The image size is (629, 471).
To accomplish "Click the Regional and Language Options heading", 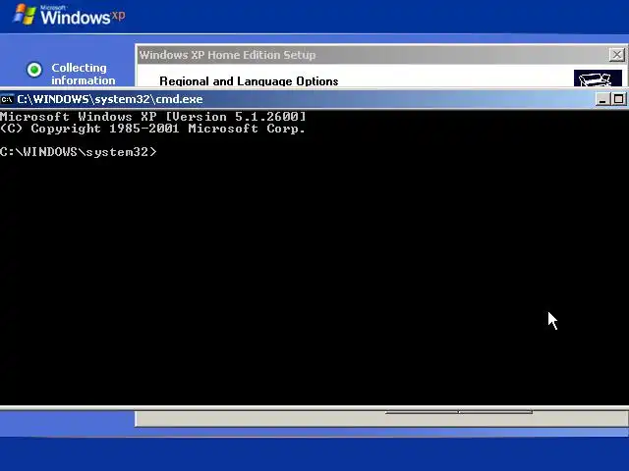I will coord(249,81).
